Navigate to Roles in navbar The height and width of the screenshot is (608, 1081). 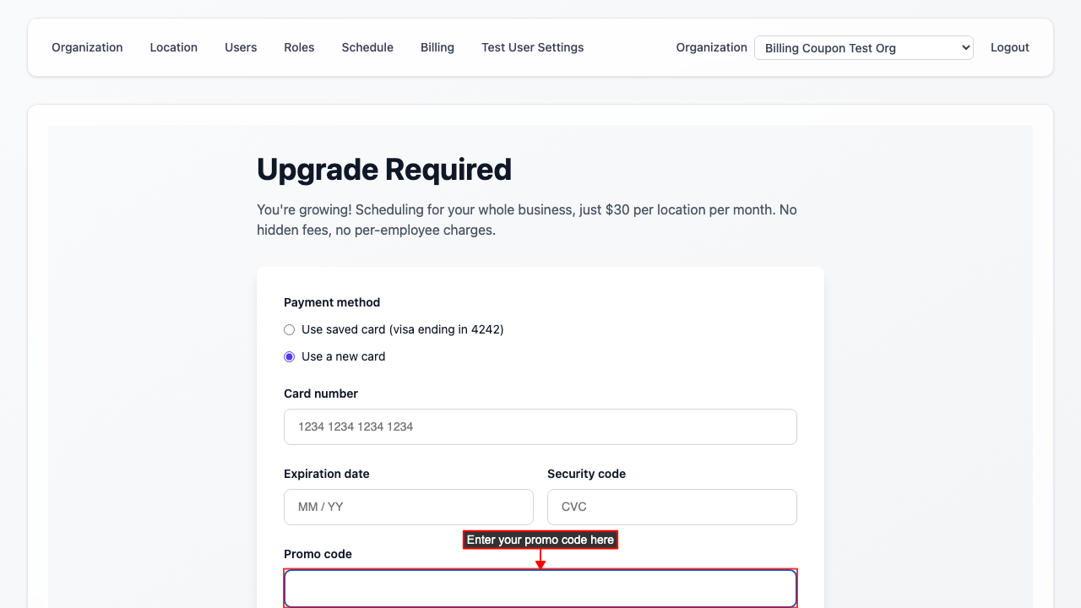point(299,47)
